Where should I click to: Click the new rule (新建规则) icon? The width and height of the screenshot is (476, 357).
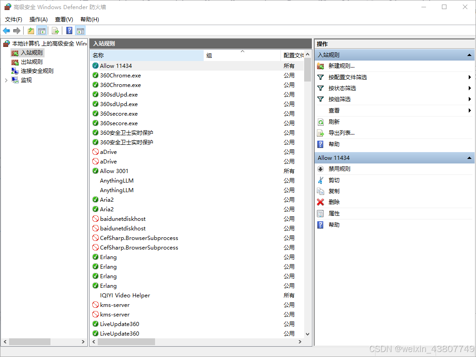click(x=320, y=66)
